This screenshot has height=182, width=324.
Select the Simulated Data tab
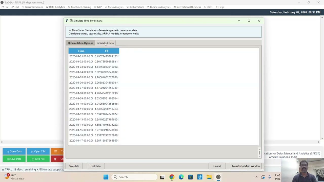click(x=105, y=43)
